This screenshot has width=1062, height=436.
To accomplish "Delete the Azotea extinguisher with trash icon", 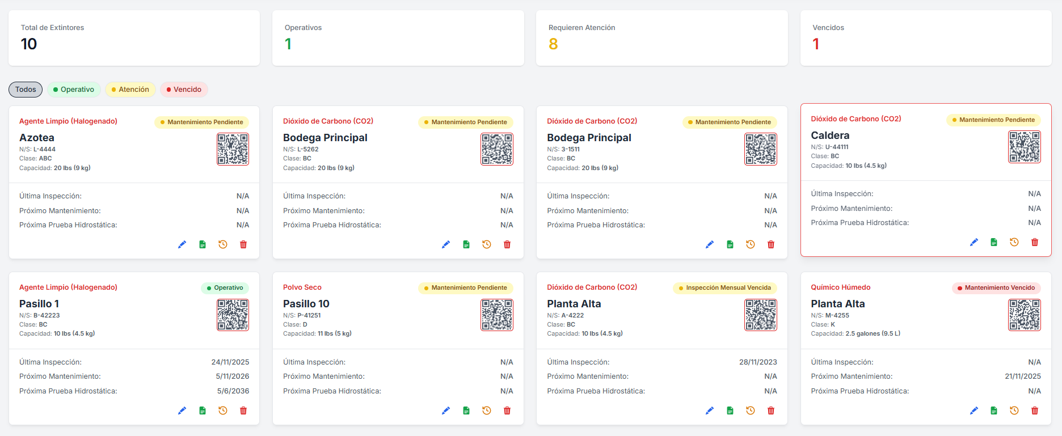I will pyautogui.click(x=243, y=244).
